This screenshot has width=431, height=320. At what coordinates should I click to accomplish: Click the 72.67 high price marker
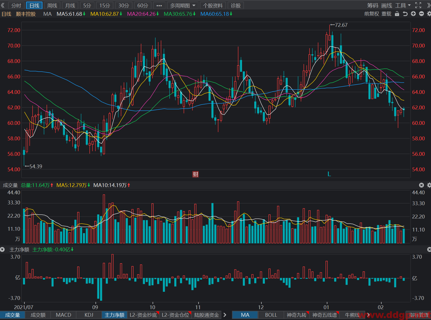point(339,25)
